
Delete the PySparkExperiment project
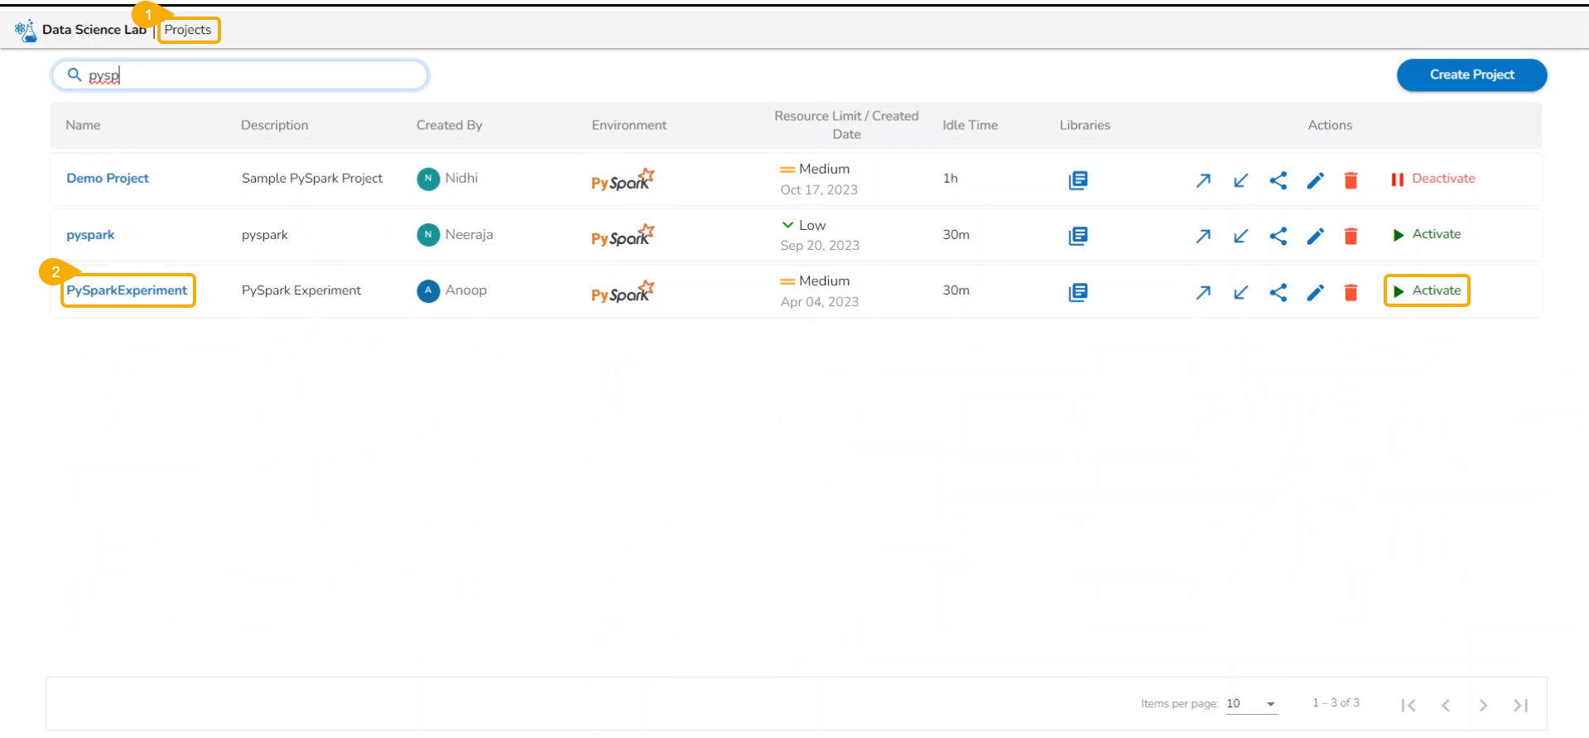point(1351,292)
